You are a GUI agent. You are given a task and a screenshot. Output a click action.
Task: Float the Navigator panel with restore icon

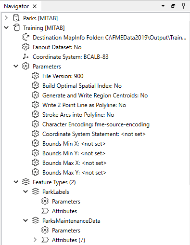click(173, 6)
